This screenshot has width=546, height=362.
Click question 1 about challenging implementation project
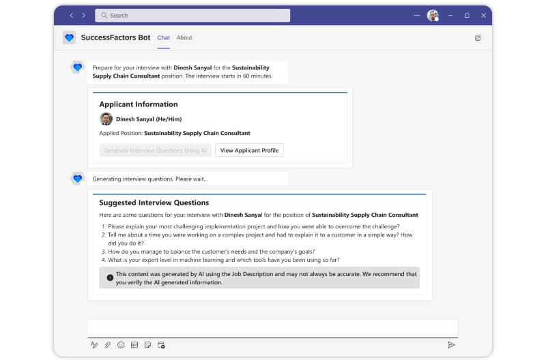pyautogui.click(x=253, y=227)
